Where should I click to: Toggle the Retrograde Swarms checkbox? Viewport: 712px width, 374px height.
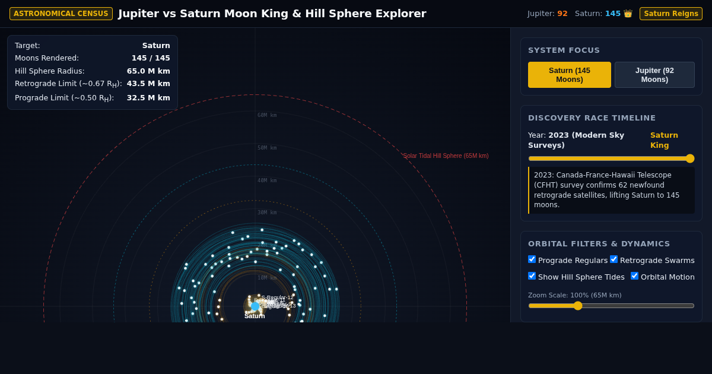[614, 259]
